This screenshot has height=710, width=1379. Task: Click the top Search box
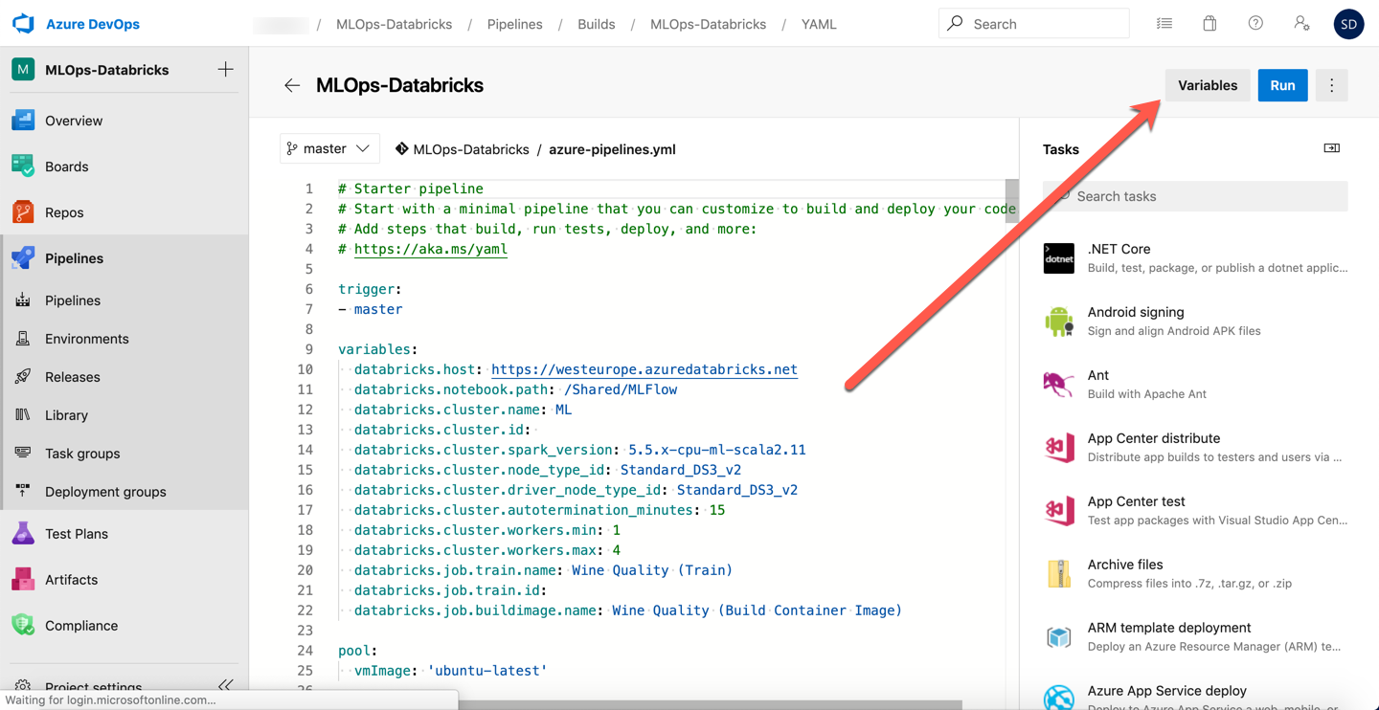tap(1034, 24)
